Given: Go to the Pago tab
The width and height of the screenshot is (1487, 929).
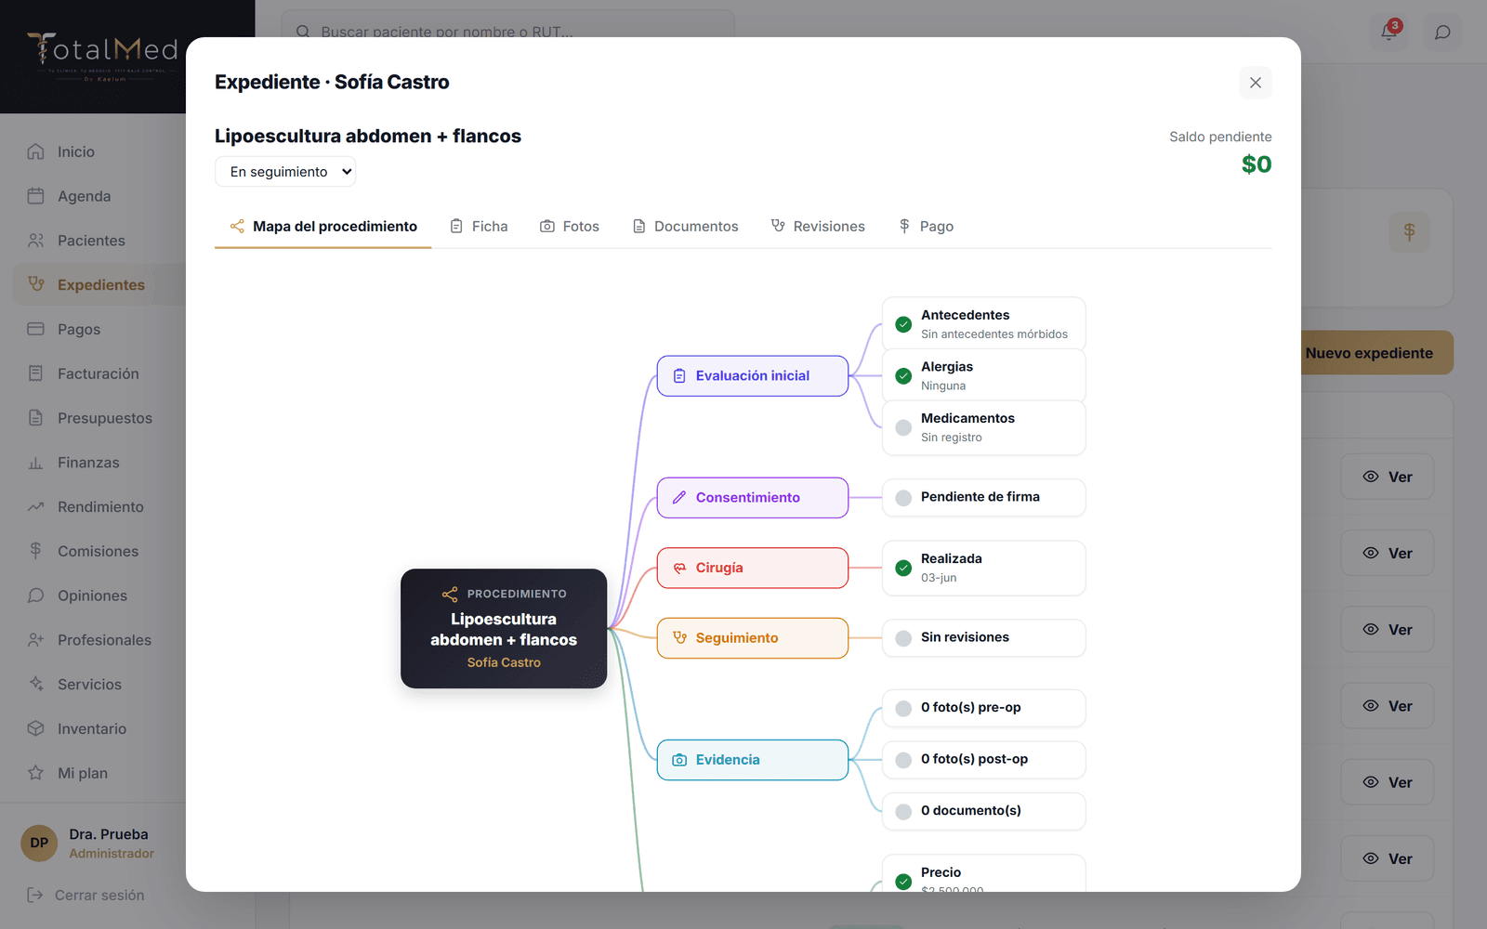Looking at the screenshot, I should (926, 227).
